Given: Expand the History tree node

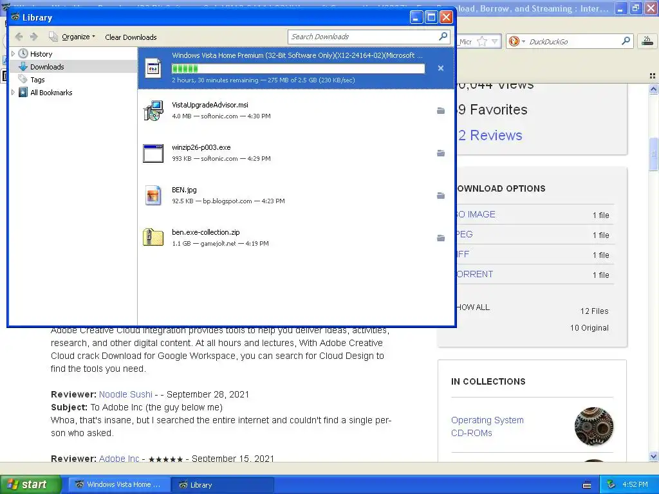Looking at the screenshot, I should 13,54.
